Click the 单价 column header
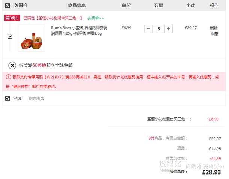The width and height of the screenshot is (229, 179). coord(126,6)
